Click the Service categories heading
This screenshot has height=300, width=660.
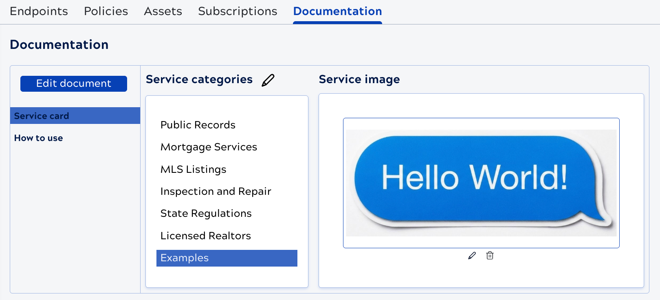tap(199, 79)
